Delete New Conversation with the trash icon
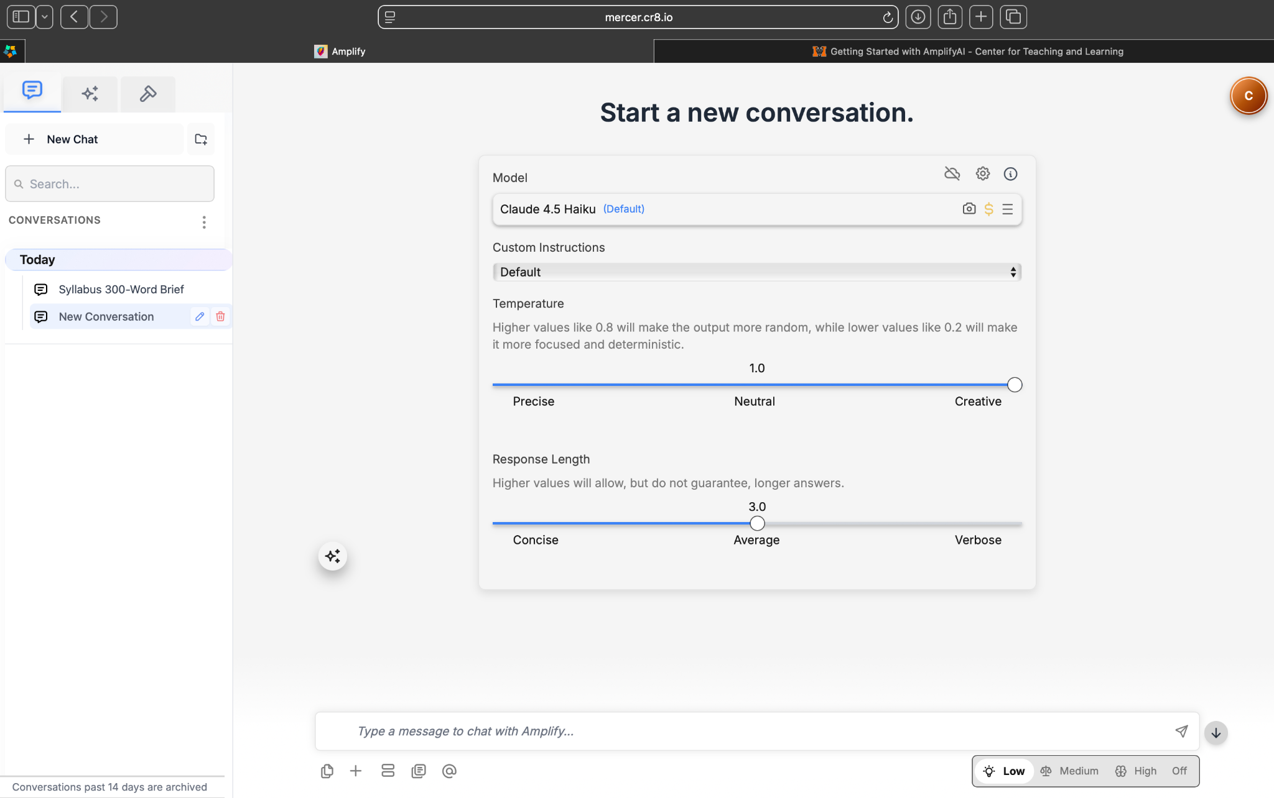Viewport: 1274px width, 798px height. point(220,317)
